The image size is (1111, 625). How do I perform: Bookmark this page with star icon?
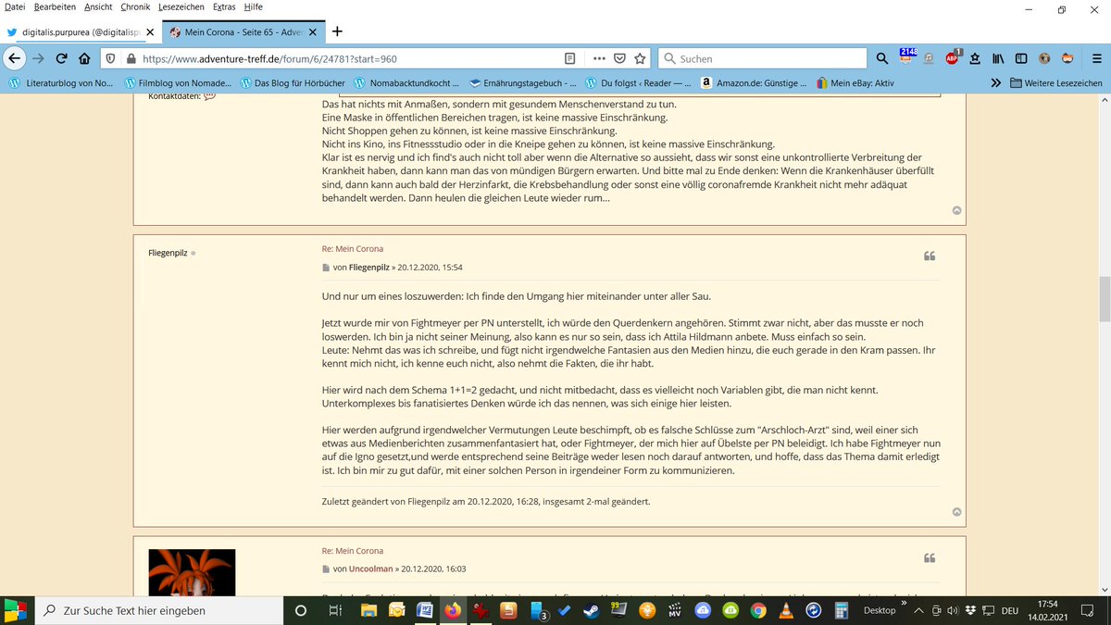point(640,58)
